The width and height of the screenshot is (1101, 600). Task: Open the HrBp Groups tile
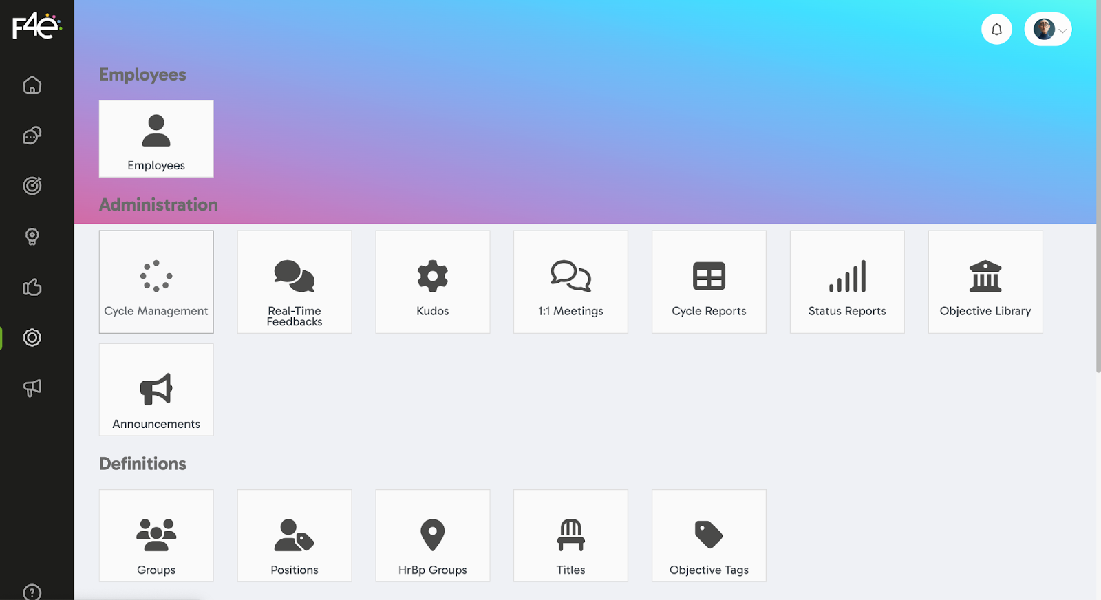pos(433,535)
